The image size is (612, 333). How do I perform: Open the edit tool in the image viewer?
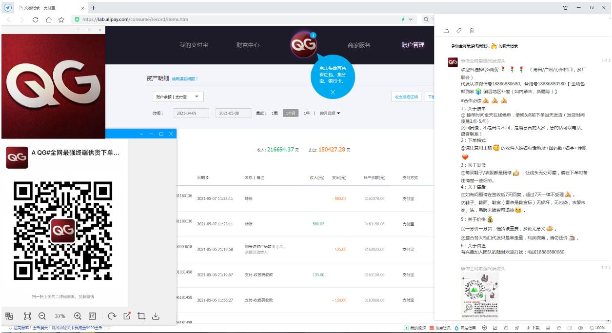[x=126, y=316]
